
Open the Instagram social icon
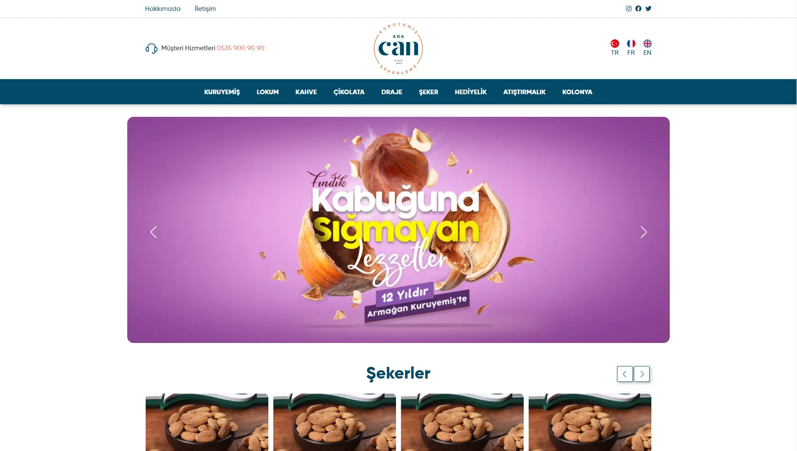(628, 8)
